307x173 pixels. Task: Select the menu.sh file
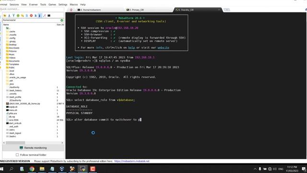13,110
